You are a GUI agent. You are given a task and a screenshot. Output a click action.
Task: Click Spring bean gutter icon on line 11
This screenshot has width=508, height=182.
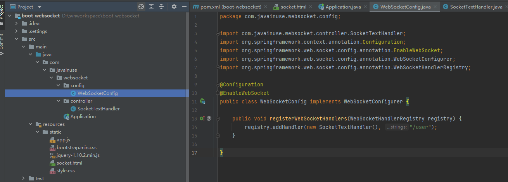[202, 101]
